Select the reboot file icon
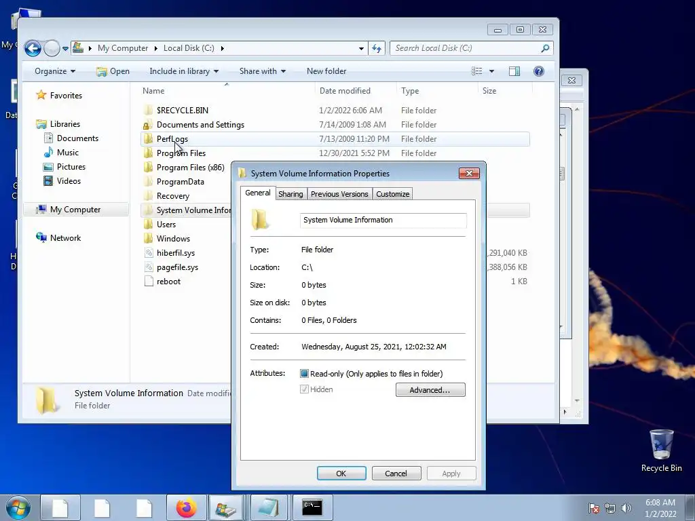This screenshot has height=521, width=695. pyautogui.click(x=149, y=281)
